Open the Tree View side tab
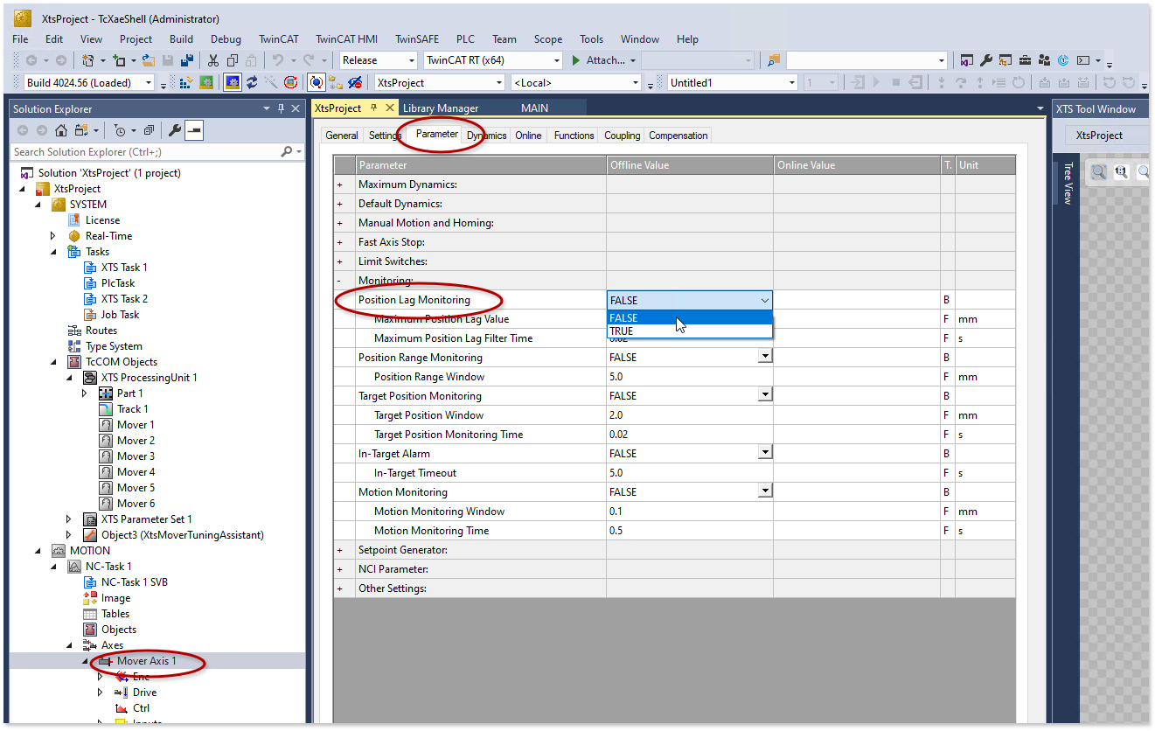The image size is (1155, 731). pos(1067,184)
